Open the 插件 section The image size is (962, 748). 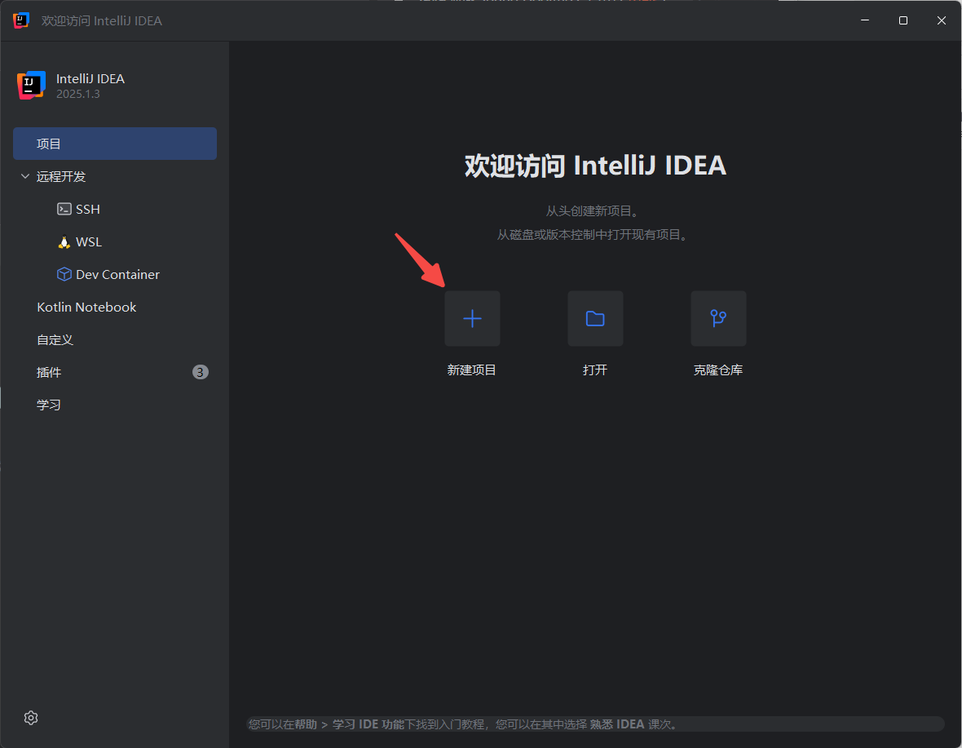pyautogui.click(x=115, y=372)
